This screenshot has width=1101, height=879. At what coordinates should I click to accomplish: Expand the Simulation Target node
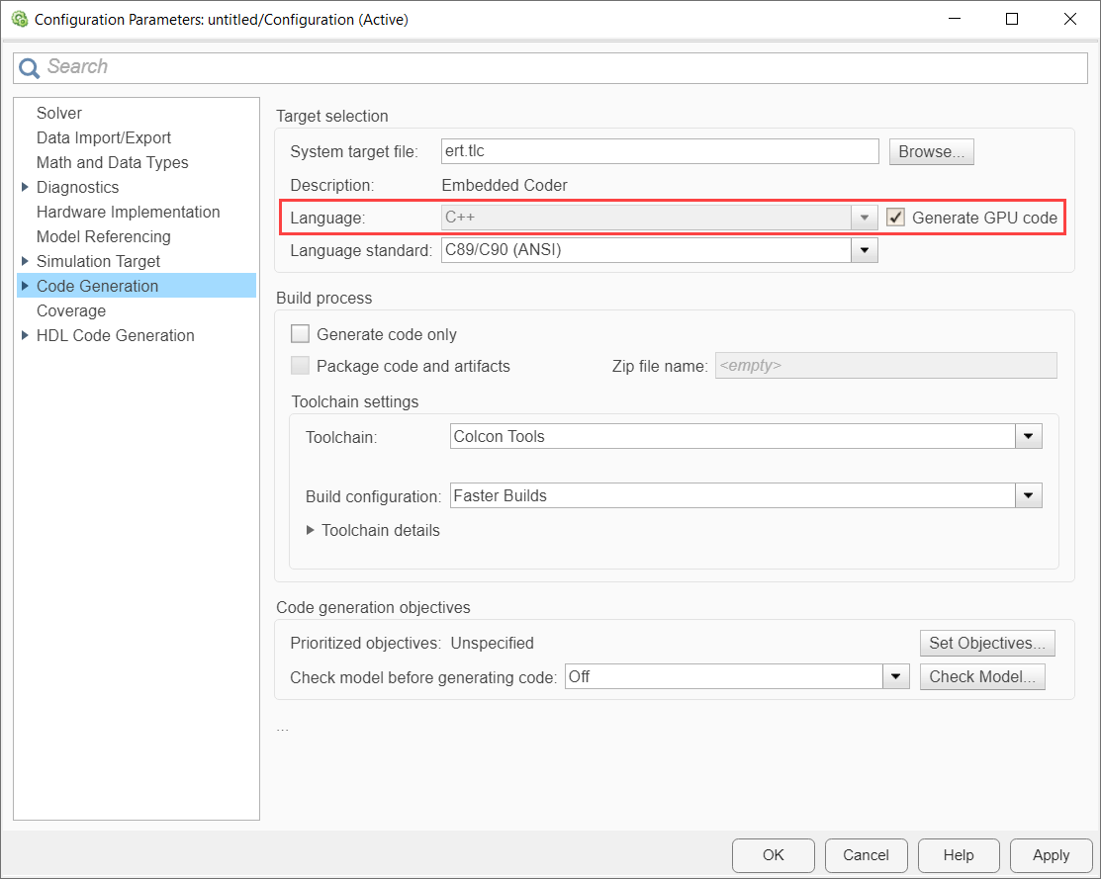point(25,261)
